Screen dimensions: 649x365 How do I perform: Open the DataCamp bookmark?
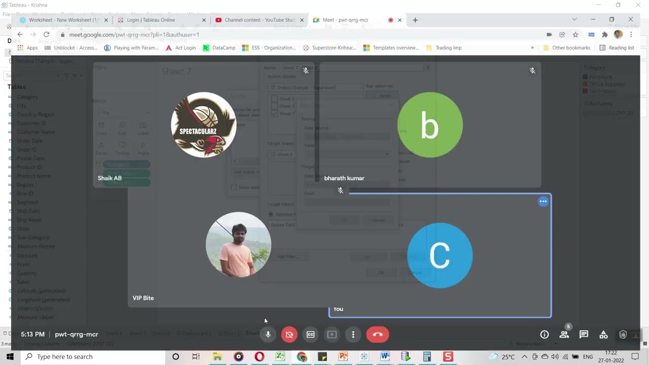tap(219, 48)
